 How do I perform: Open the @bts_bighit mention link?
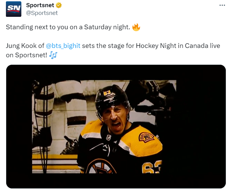[63, 46]
